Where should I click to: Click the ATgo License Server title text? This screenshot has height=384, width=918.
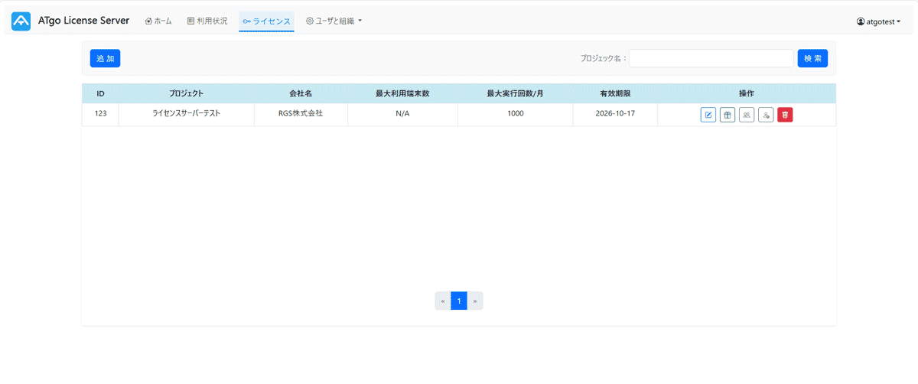83,21
